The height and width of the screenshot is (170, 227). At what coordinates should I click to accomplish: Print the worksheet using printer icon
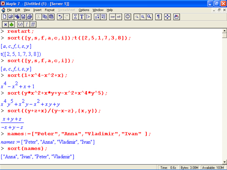29,17
